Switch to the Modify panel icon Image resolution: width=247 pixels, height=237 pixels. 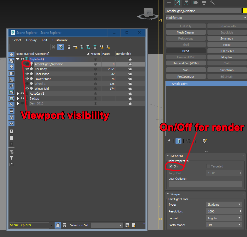coord(178,3)
